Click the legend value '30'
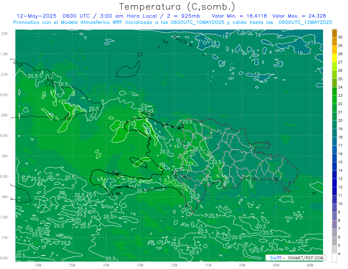The image size is (348, 269). click(x=340, y=37)
